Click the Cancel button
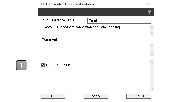Image resolution: width=192 pixels, height=102 pixels. [x=139, y=96]
